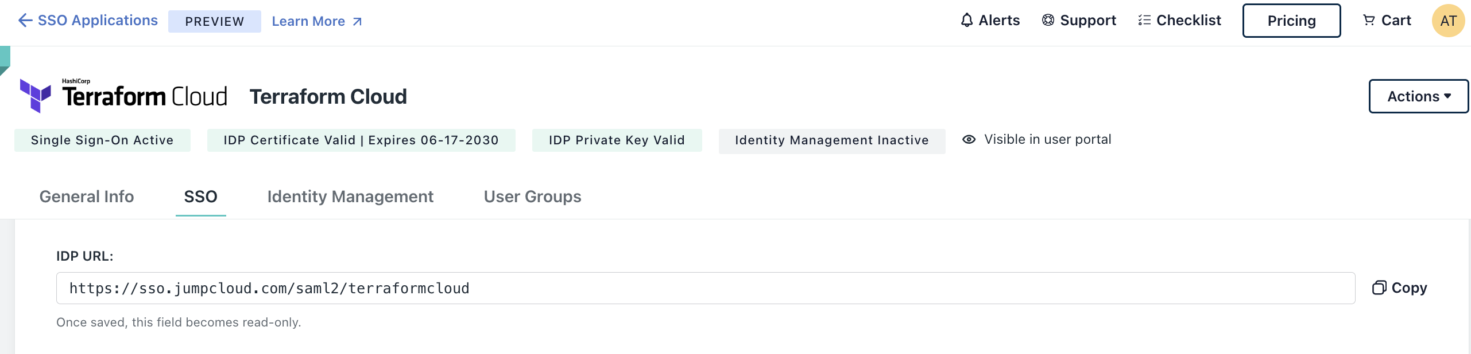Open the Identity Management tab
Image resolution: width=1471 pixels, height=354 pixels.
pyautogui.click(x=350, y=196)
